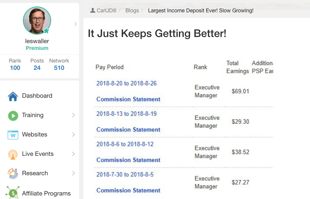Click the Dashboard home icon

[13, 96]
